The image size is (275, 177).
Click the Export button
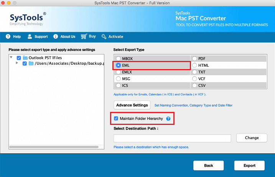(249, 166)
